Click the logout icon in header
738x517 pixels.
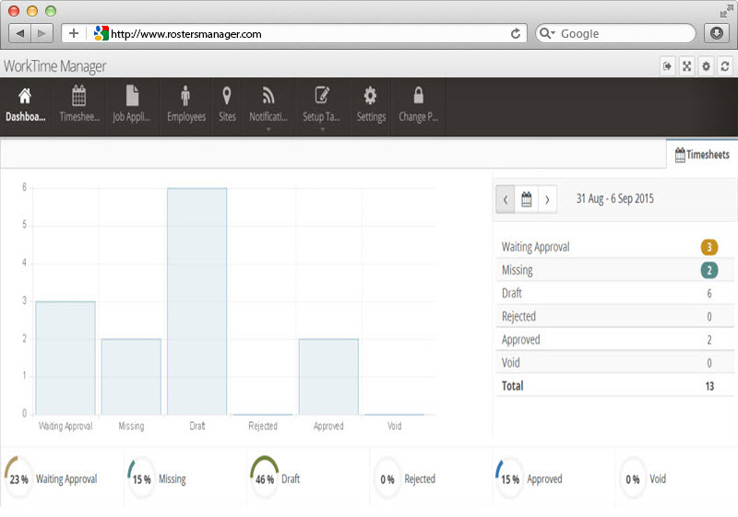coord(667,66)
